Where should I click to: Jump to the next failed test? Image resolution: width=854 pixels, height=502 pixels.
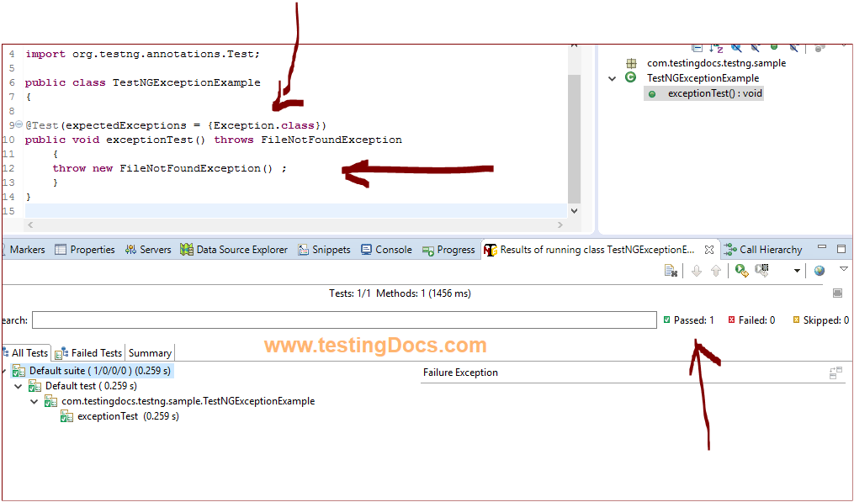(698, 270)
